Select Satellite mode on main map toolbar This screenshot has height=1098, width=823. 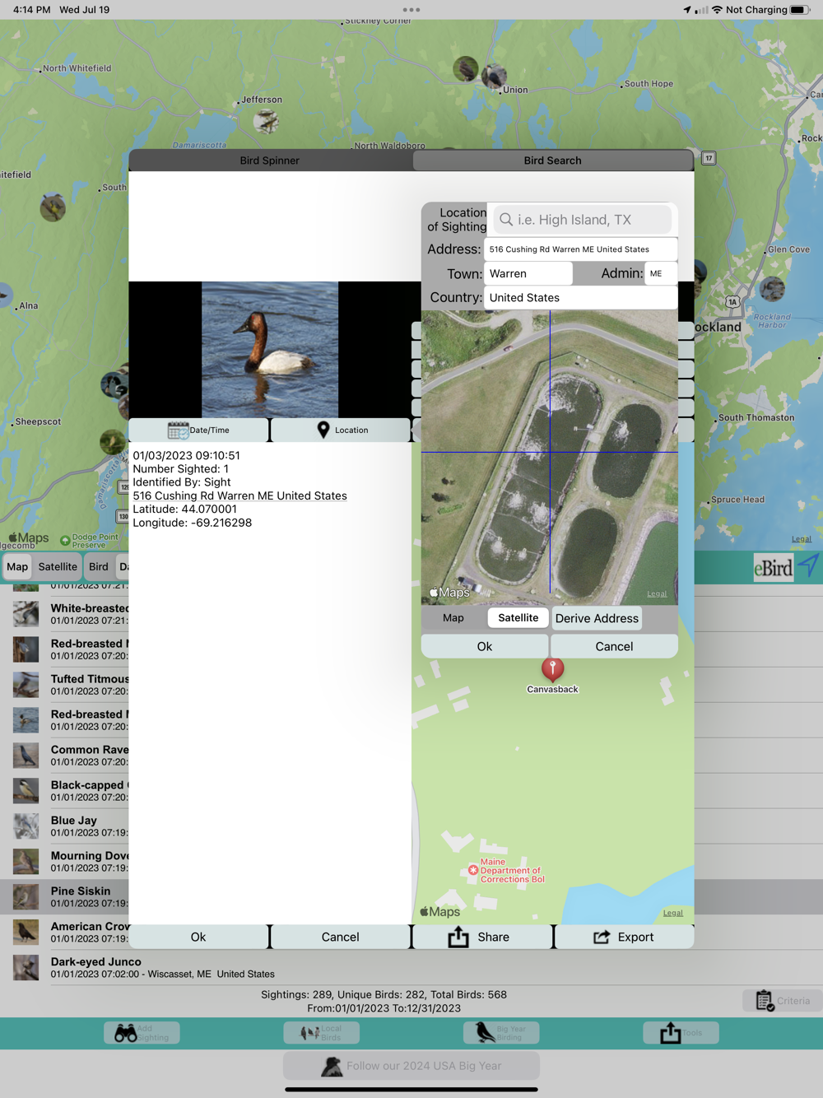58,566
